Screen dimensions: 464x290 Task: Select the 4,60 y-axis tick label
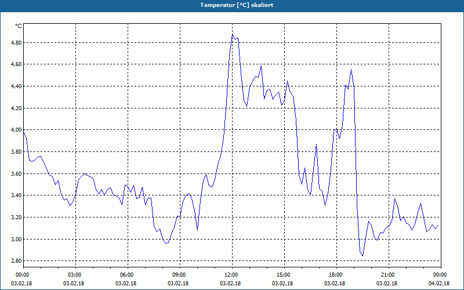16,64
